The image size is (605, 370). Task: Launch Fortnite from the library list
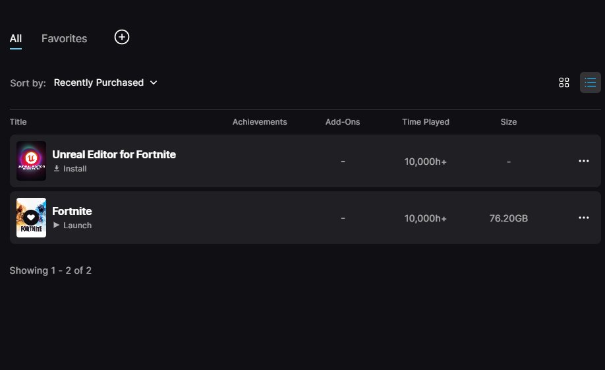pyautogui.click(x=77, y=226)
